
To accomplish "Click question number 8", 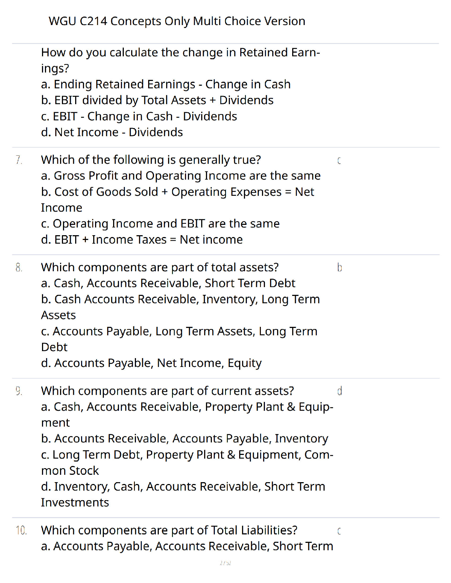I will coord(19,268).
